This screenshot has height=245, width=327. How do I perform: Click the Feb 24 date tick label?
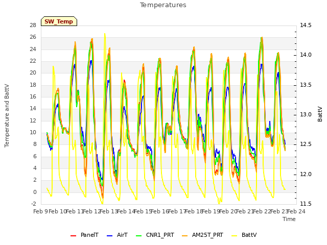pyautogui.click(x=296, y=211)
